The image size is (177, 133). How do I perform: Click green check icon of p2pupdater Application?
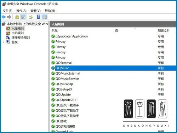pyautogui.click(x=53, y=36)
